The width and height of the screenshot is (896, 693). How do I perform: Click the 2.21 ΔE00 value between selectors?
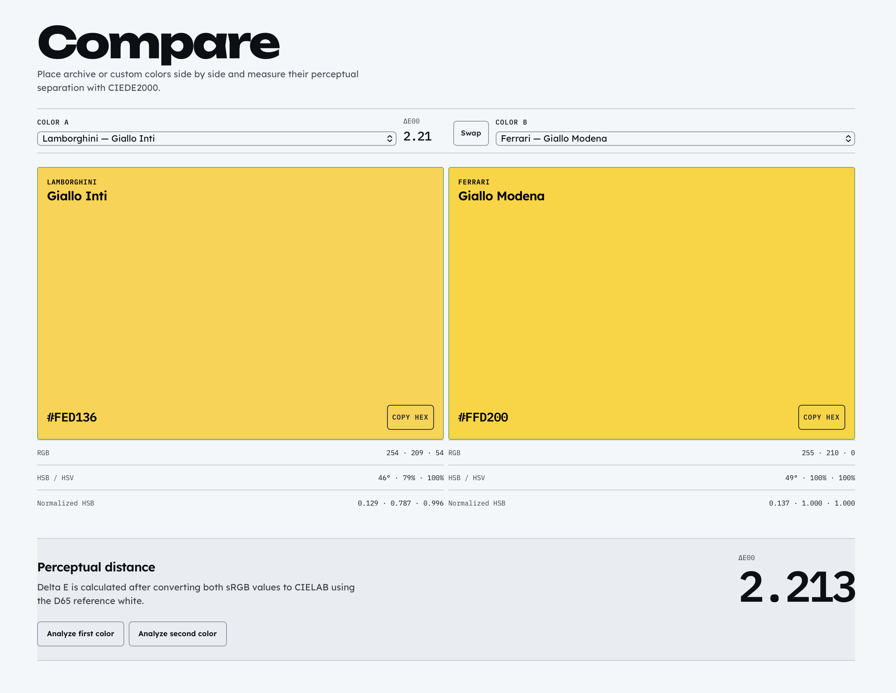[417, 136]
